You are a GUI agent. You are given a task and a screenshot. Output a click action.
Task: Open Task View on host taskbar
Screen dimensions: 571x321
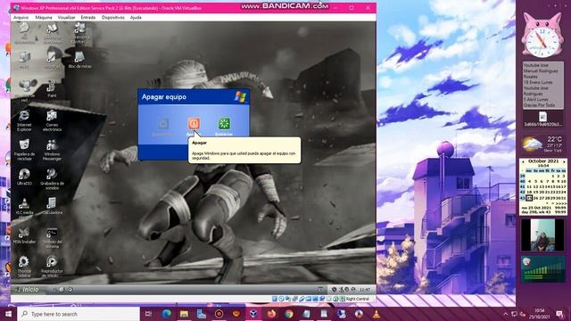pyautogui.click(x=148, y=314)
